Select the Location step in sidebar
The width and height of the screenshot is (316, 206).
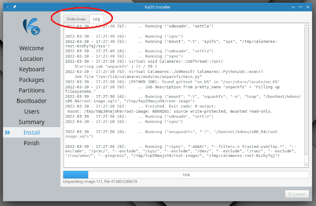pyautogui.click(x=32, y=59)
